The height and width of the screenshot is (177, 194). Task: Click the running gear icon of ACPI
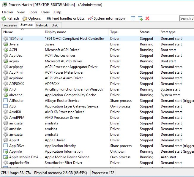6,50
